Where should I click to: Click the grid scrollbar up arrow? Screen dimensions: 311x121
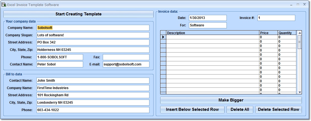(299, 33)
